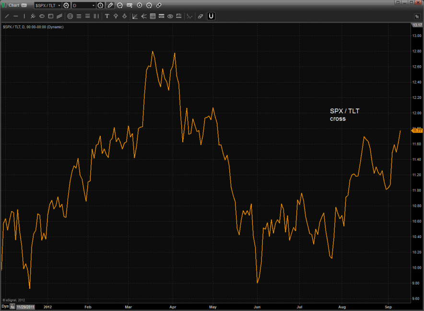Click the Sep label on time axis
The image size is (424, 311).
[x=389, y=307]
